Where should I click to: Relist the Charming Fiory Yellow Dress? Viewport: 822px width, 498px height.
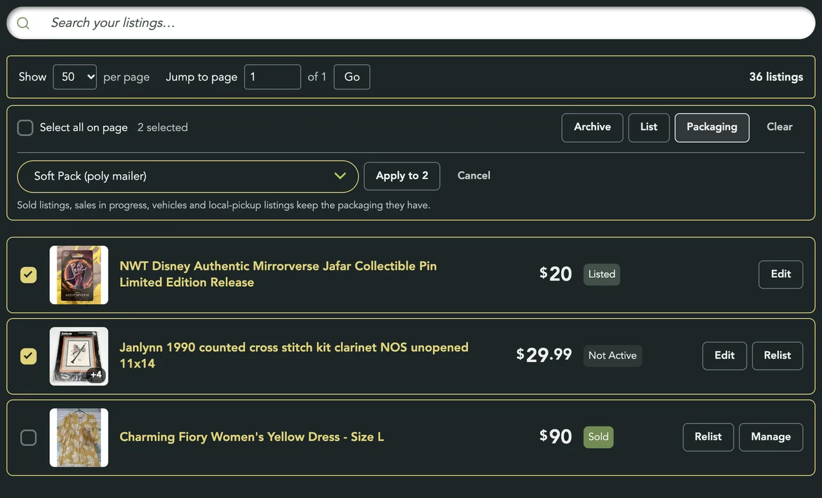pos(708,437)
